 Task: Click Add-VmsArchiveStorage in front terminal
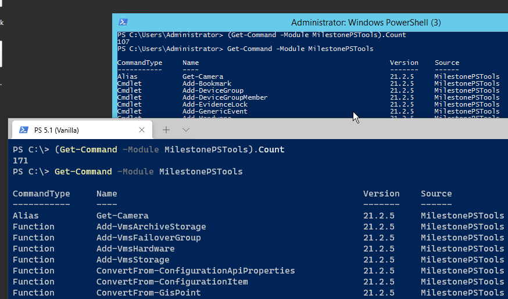(151, 227)
